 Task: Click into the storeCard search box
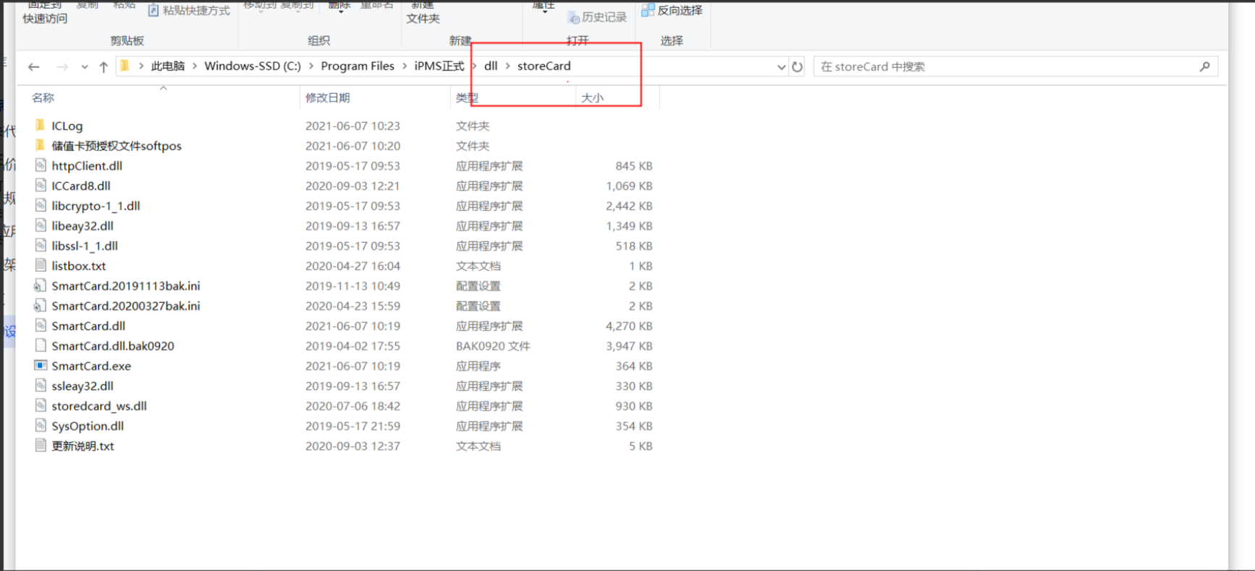click(x=1006, y=67)
